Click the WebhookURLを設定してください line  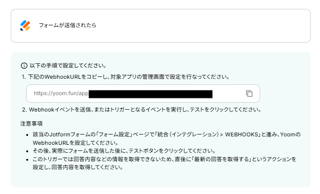point(75,142)
